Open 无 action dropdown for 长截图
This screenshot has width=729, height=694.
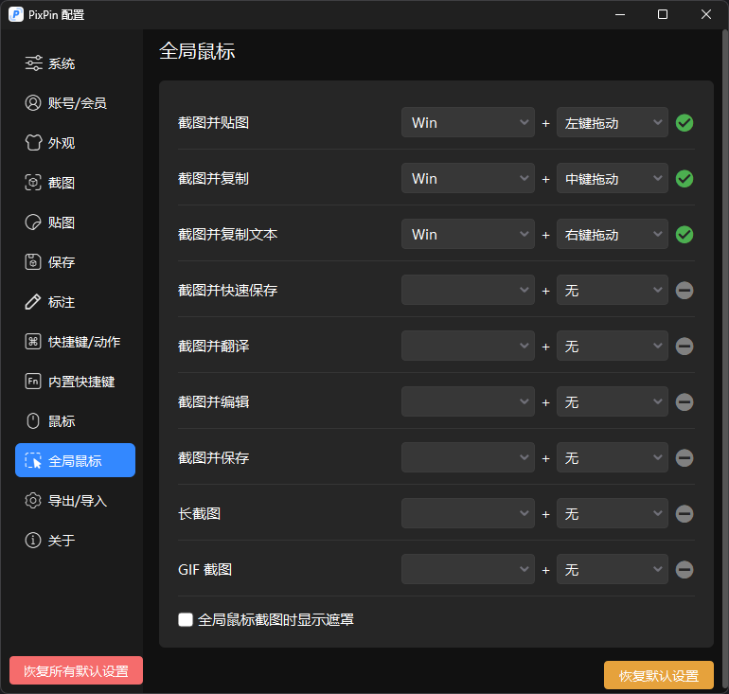(x=613, y=513)
